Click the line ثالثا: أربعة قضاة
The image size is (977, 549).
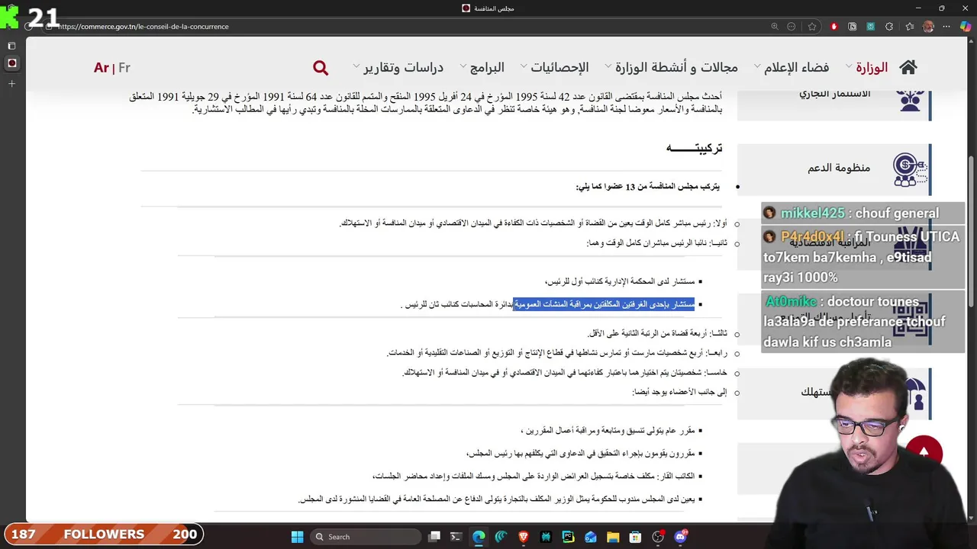[657, 333]
